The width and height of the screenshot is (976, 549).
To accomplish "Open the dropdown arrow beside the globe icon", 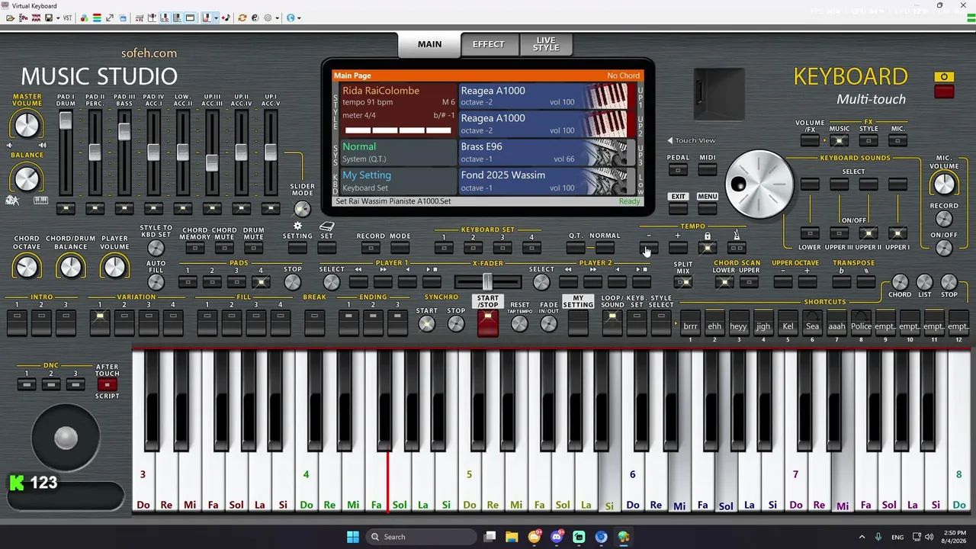I will click(299, 18).
